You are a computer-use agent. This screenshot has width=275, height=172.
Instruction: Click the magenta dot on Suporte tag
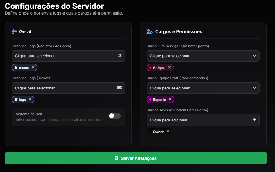click(x=150, y=100)
